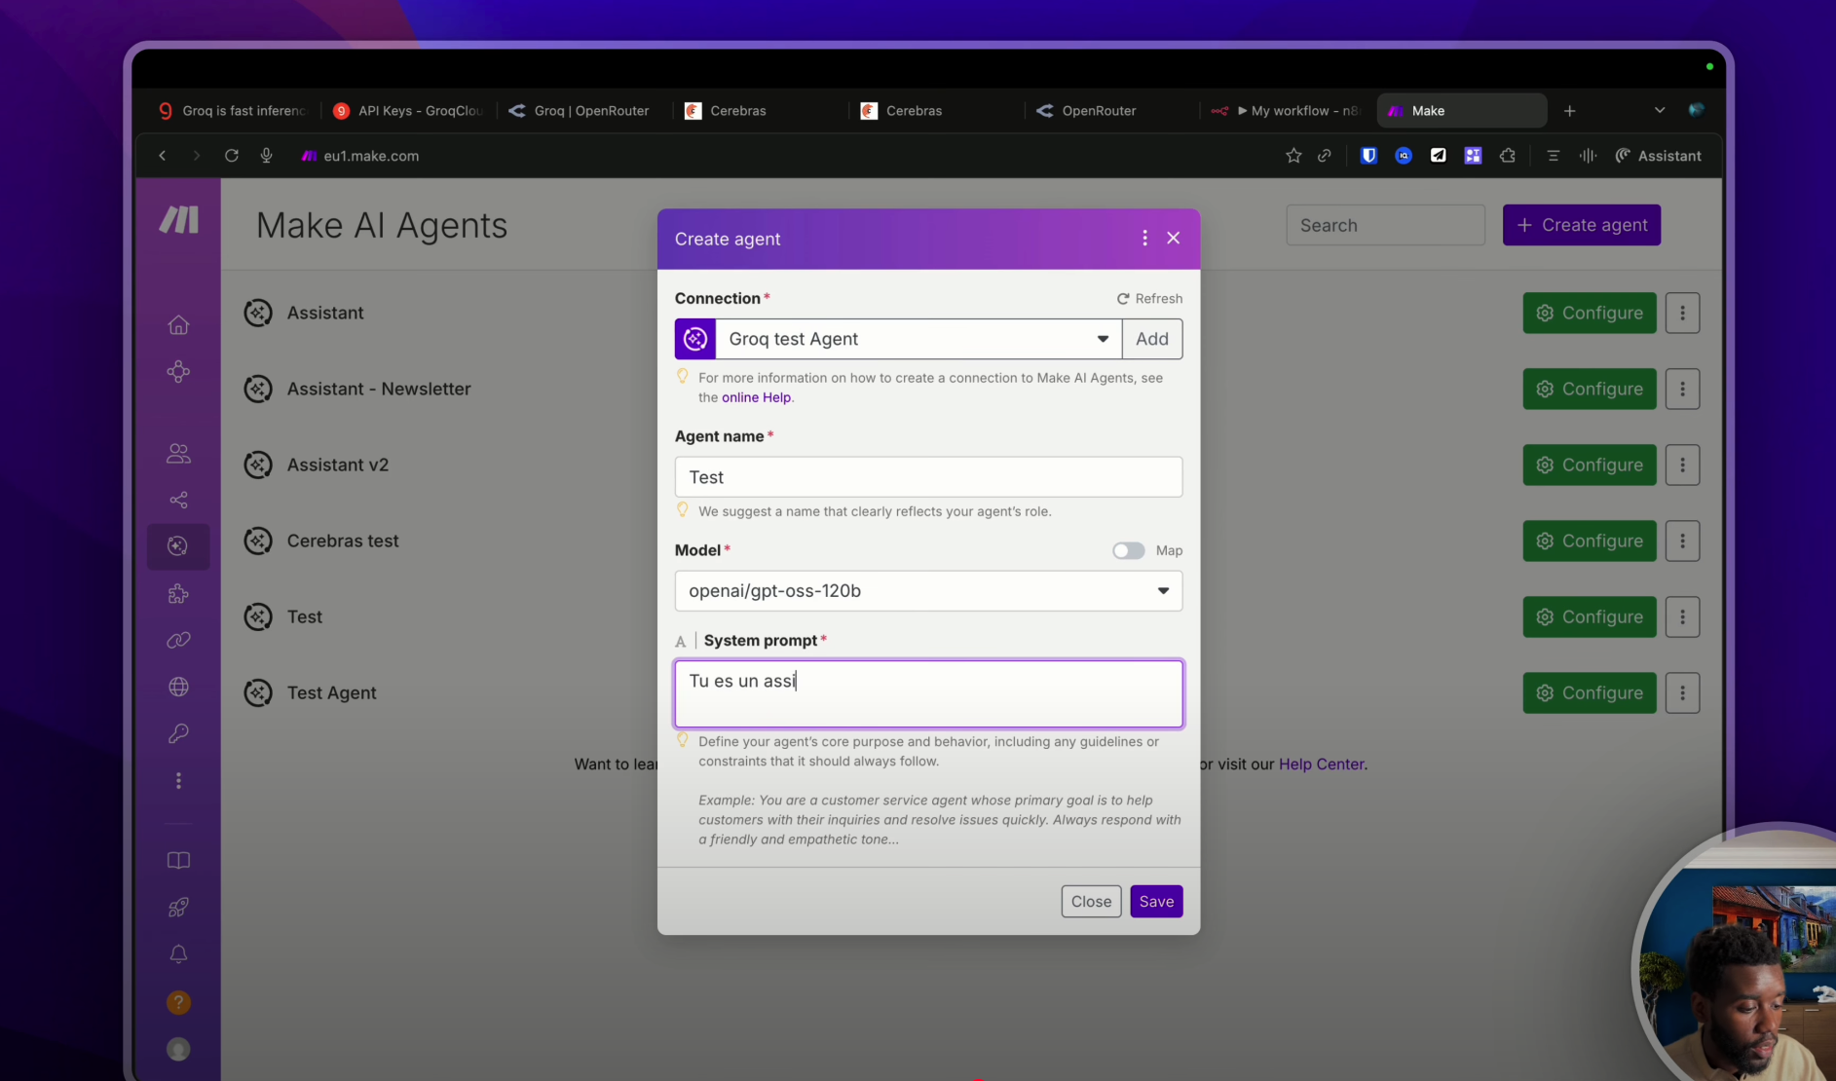This screenshot has width=1836, height=1081.
Task: Click Add next to Connection dropdown
Action: [x=1152, y=339]
